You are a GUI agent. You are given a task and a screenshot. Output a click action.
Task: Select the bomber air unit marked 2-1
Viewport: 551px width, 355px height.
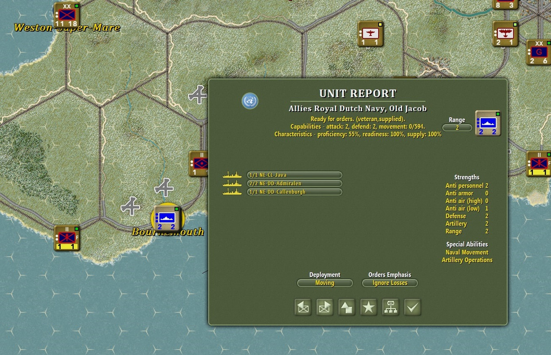pos(506,34)
